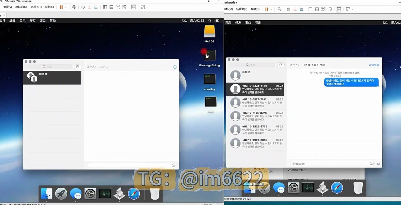
Task: Open Safari from the left VM dock
Action: 134,194
